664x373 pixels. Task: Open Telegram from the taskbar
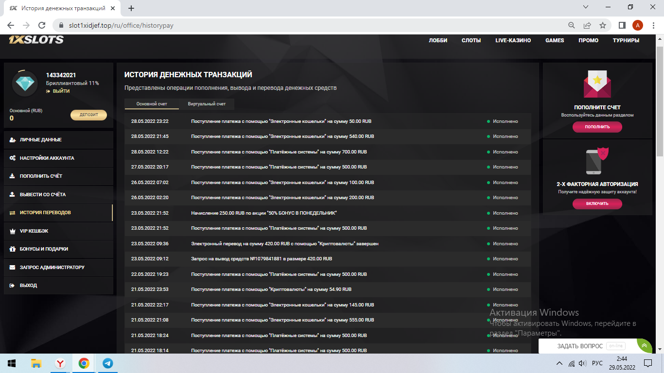tap(107, 363)
